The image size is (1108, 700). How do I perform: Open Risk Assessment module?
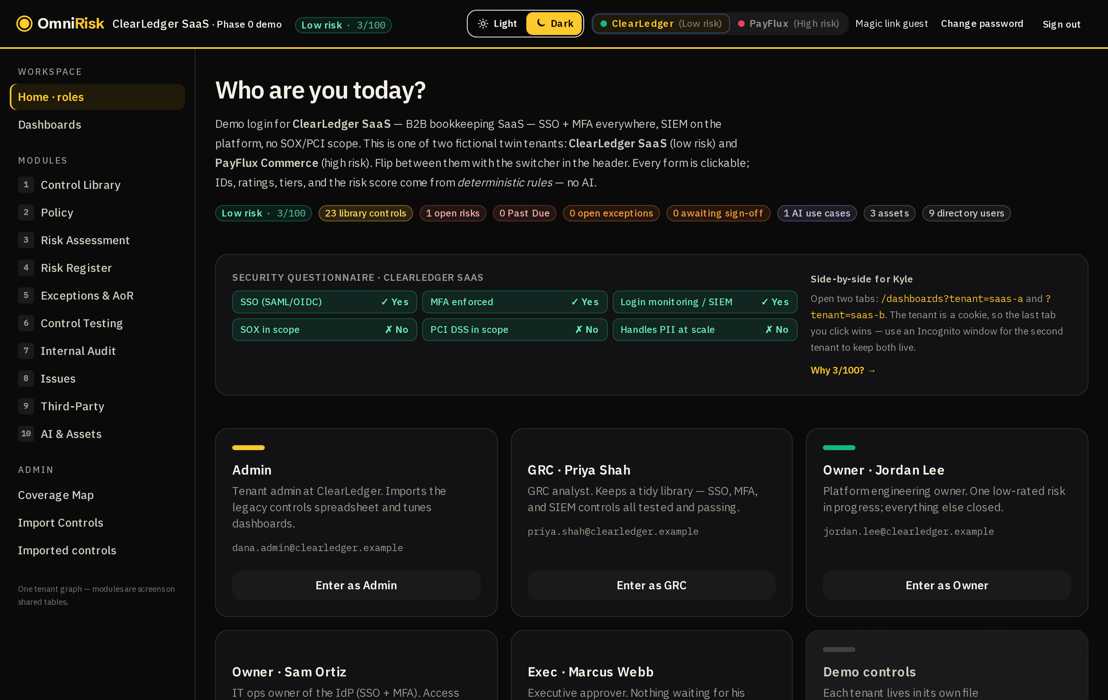pos(97,240)
